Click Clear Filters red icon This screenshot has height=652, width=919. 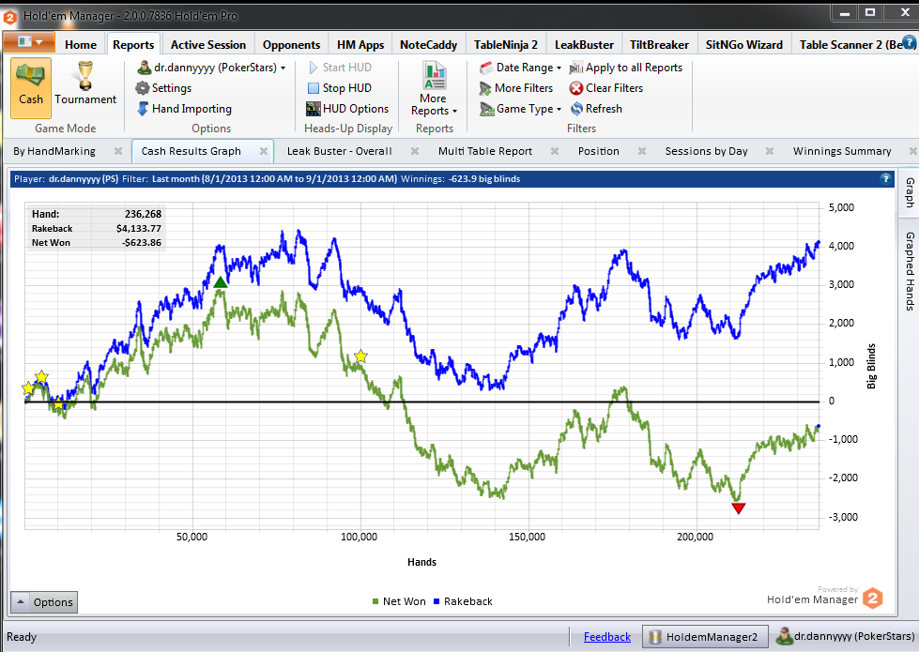[576, 88]
